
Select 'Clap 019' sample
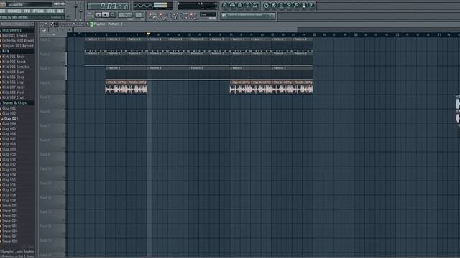pos(9,201)
